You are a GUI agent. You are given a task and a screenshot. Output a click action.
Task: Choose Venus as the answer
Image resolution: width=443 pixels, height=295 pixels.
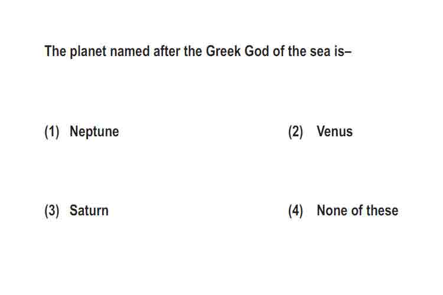pyautogui.click(x=335, y=132)
